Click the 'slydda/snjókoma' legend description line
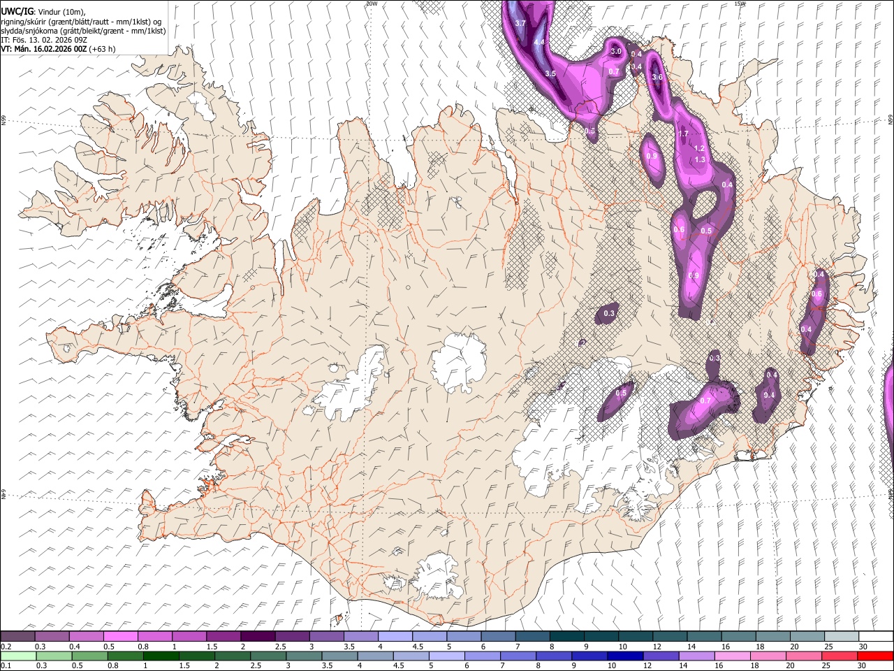 83,31
